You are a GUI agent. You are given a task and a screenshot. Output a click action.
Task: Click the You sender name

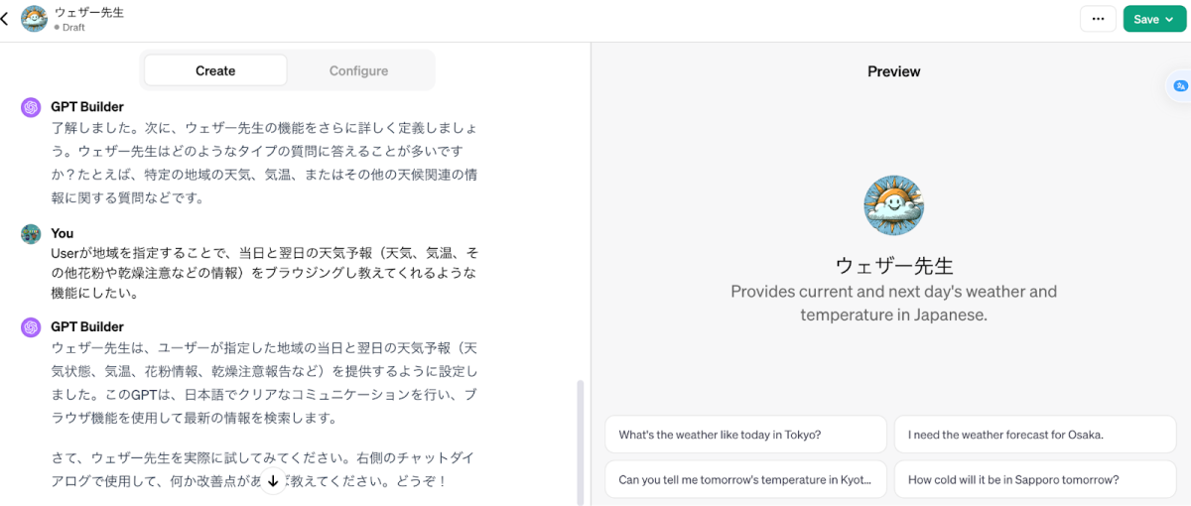click(62, 233)
